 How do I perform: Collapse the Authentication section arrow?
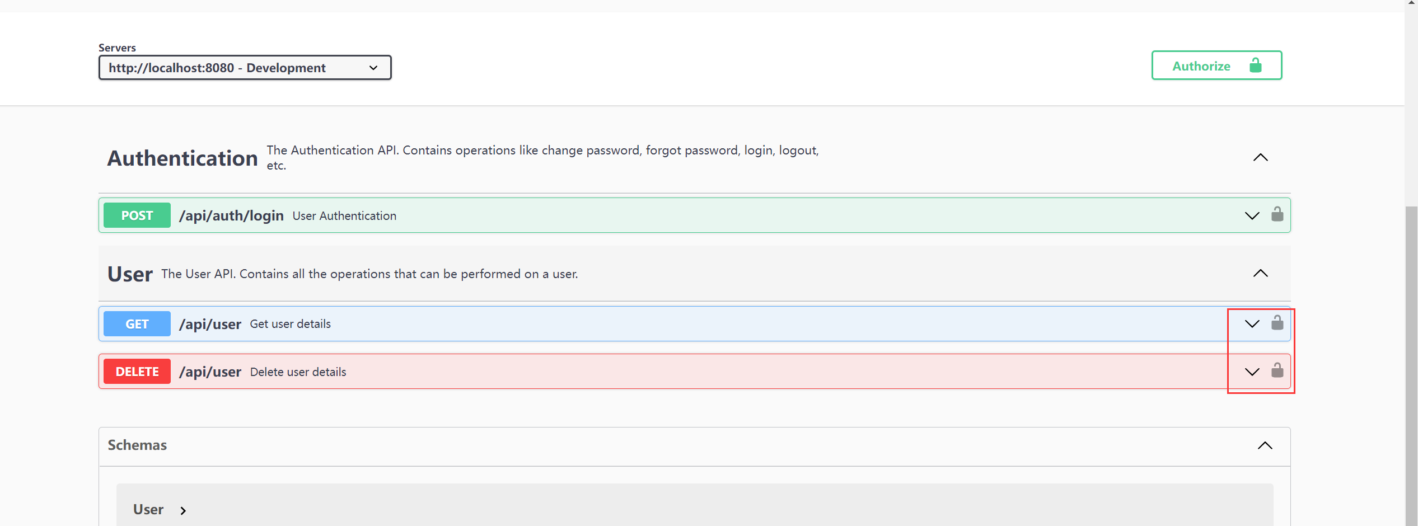(1261, 157)
